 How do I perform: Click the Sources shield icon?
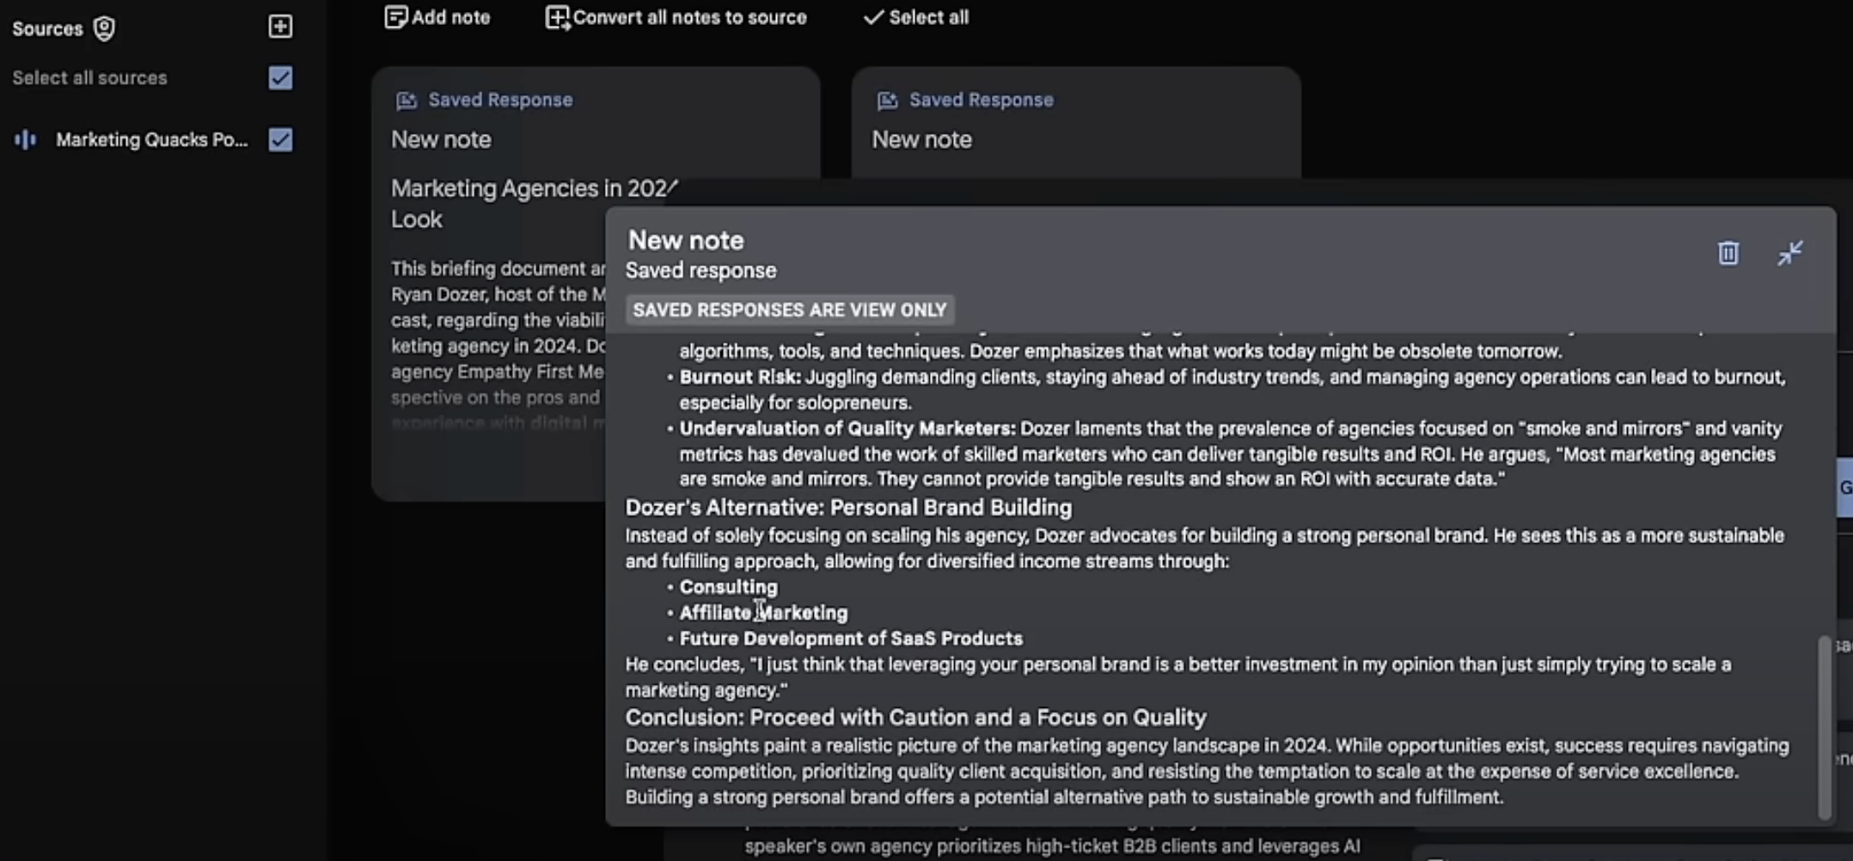[103, 27]
